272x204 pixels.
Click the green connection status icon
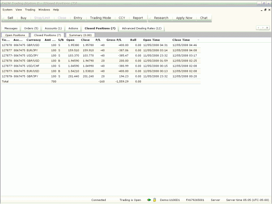pos(149,200)
